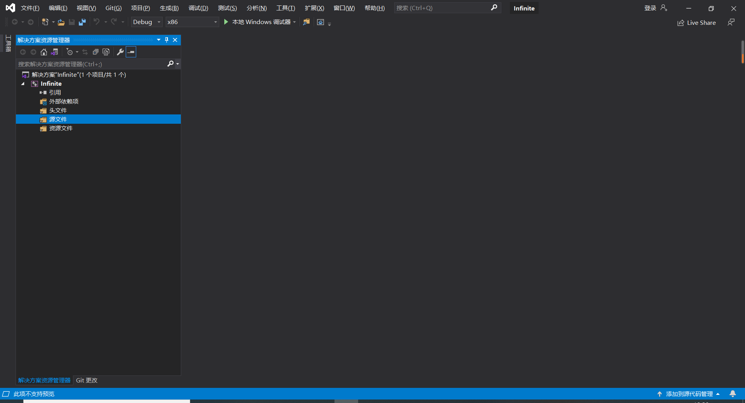
Task: Open the Git(G) menu
Action: [x=113, y=8]
